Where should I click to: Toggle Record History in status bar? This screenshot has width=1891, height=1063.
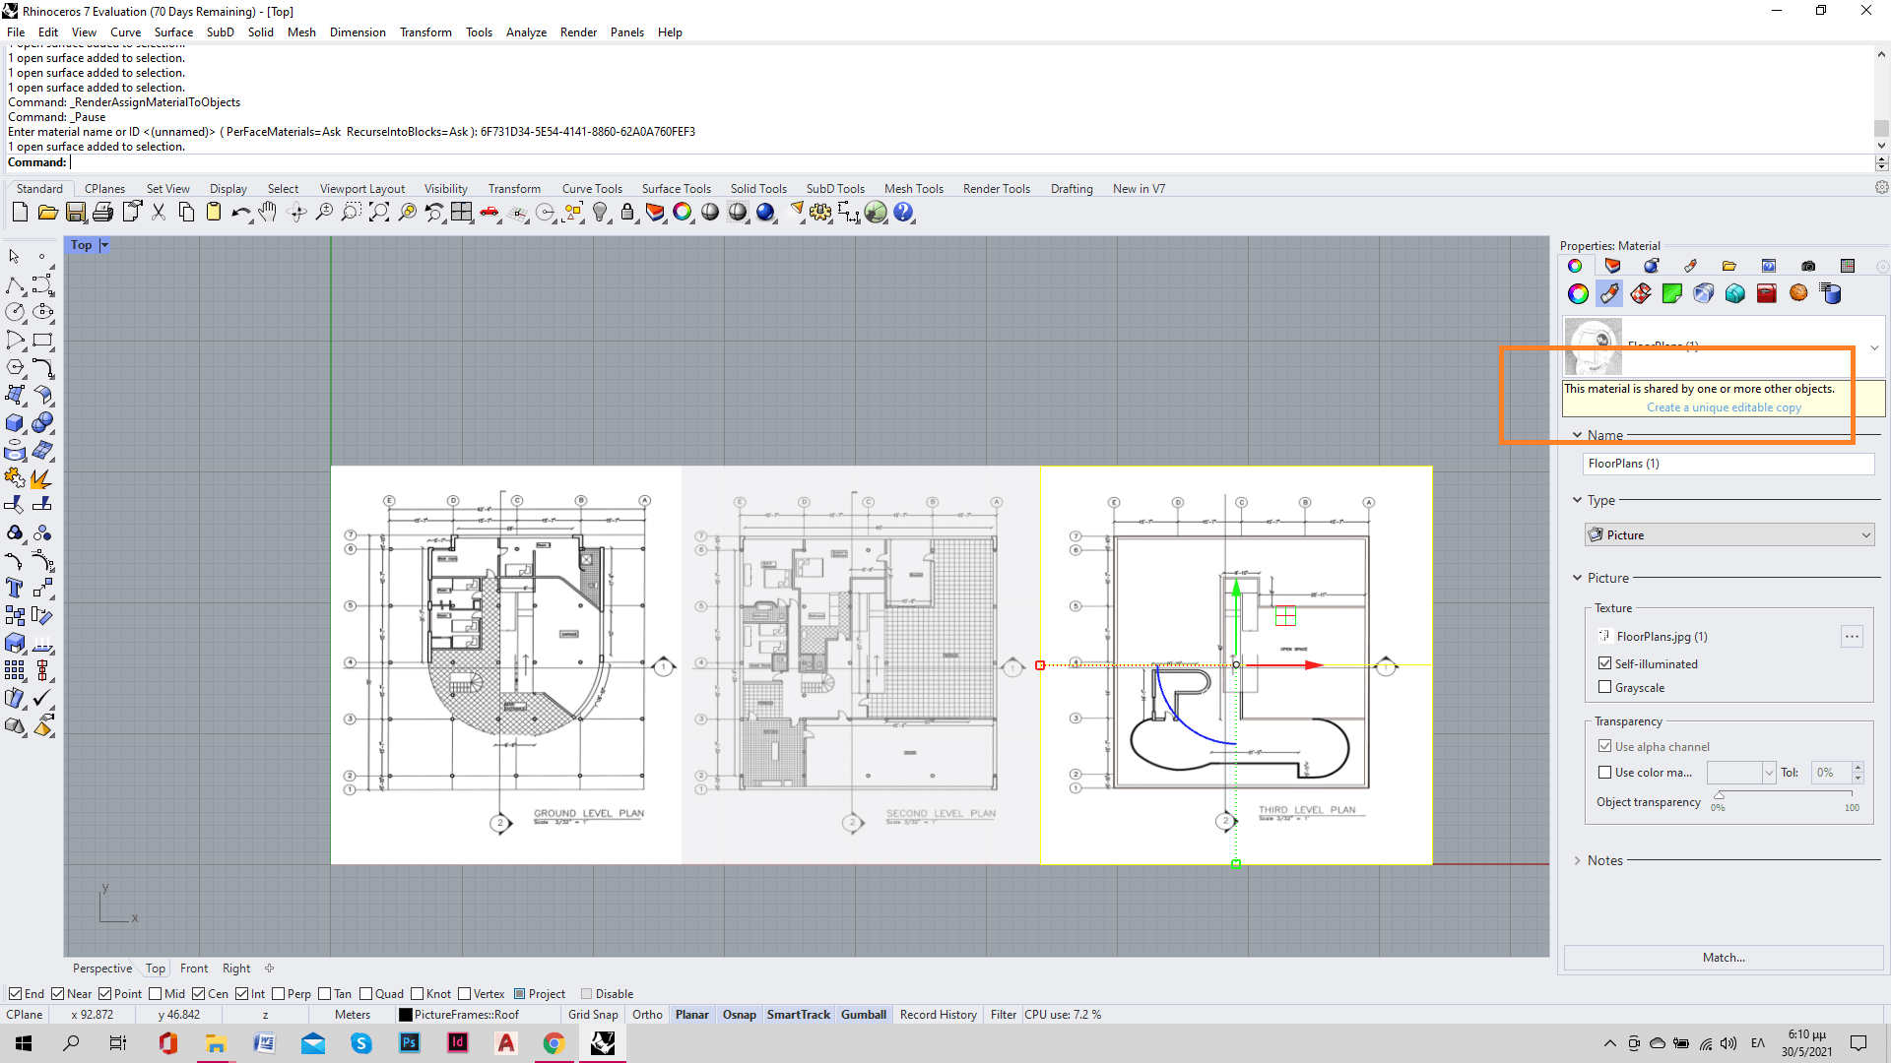coord(938,1015)
